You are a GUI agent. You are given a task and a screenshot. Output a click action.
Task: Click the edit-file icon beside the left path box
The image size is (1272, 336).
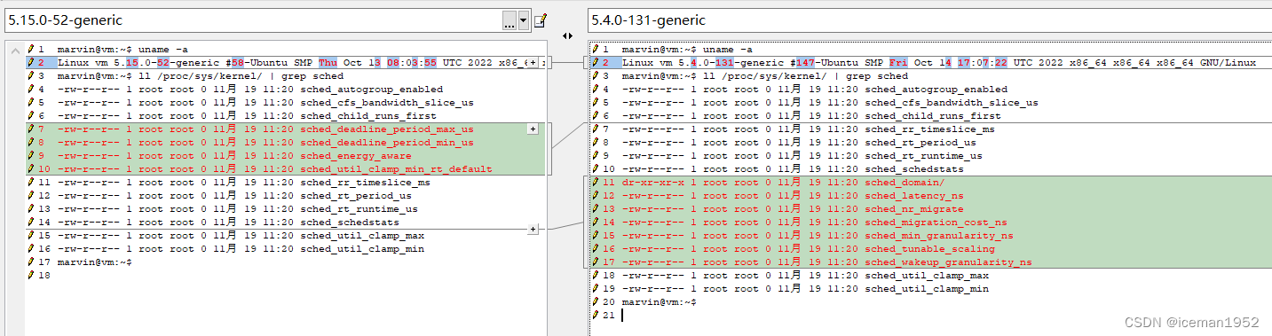(x=540, y=20)
